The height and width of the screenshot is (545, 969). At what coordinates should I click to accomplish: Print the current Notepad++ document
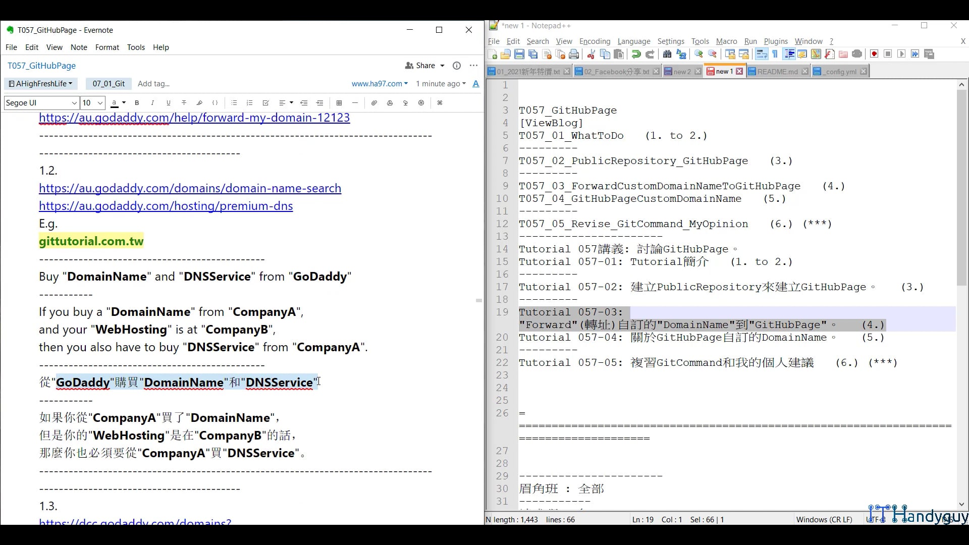[574, 54]
